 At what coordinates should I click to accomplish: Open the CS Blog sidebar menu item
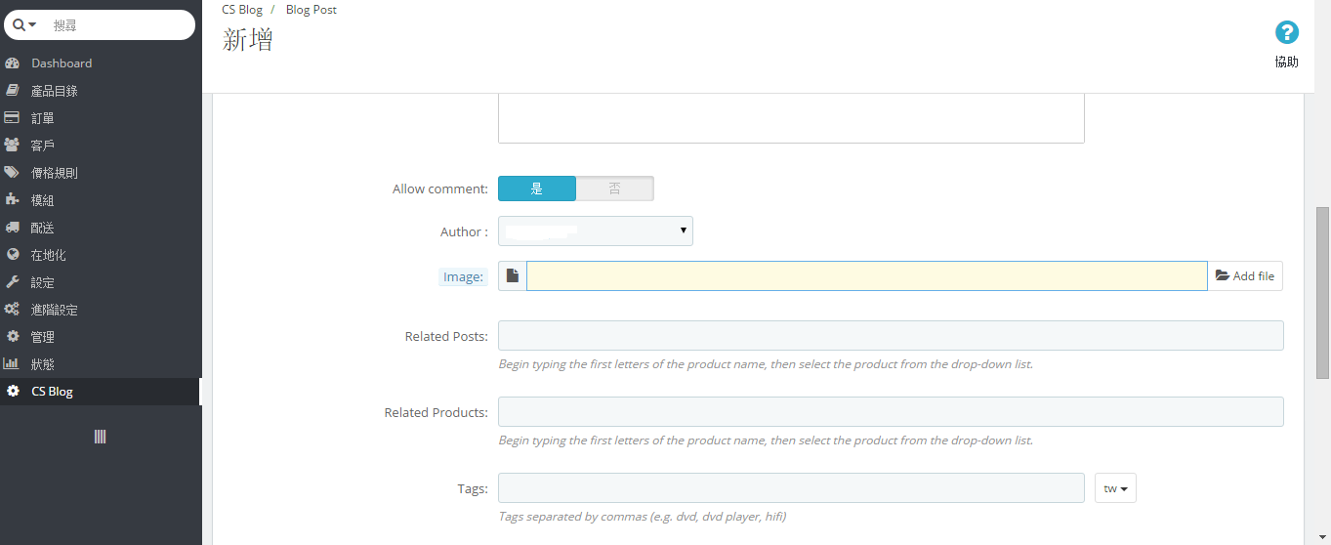coord(52,392)
